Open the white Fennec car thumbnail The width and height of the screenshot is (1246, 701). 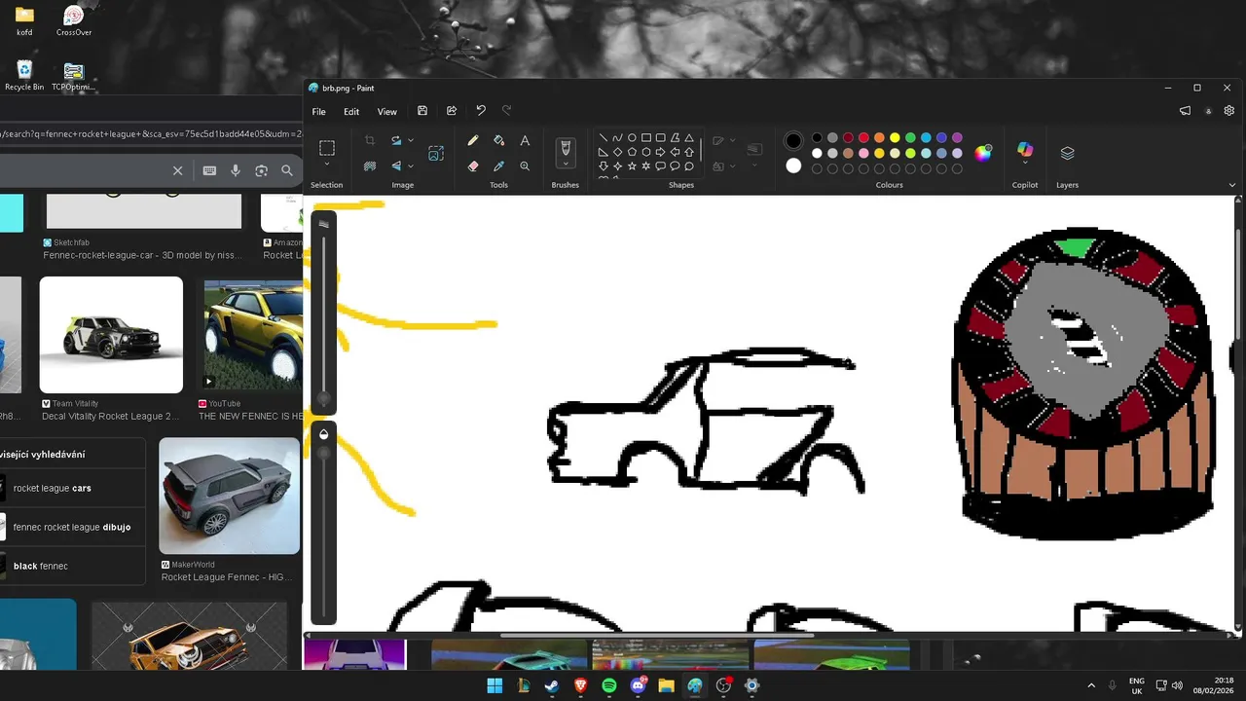(x=111, y=335)
